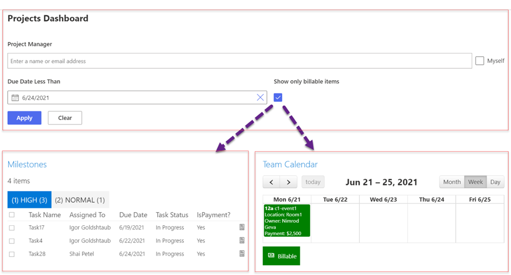The image size is (511, 275).
Task: Sort by Task Status column header
Action: pyautogui.click(x=172, y=215)
